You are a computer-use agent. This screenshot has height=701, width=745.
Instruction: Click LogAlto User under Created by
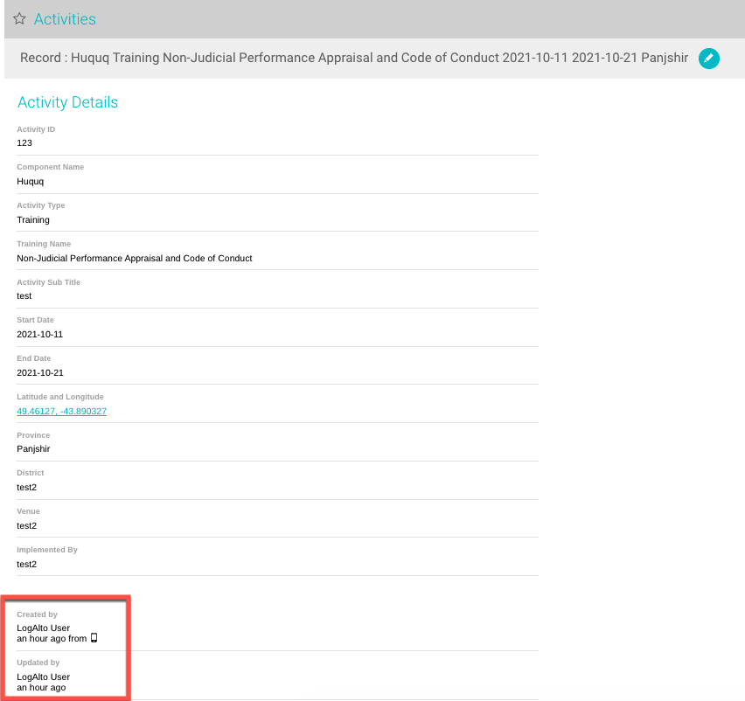point(43,628)
